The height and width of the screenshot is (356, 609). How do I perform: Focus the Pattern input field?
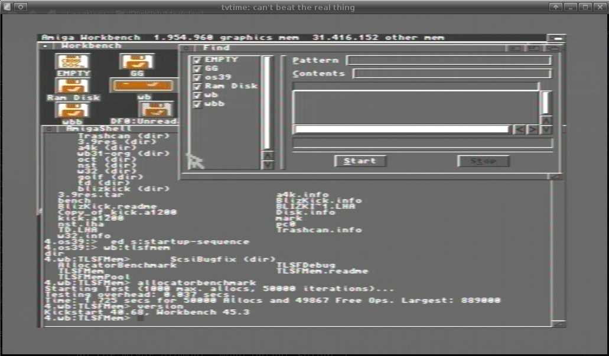448,61
